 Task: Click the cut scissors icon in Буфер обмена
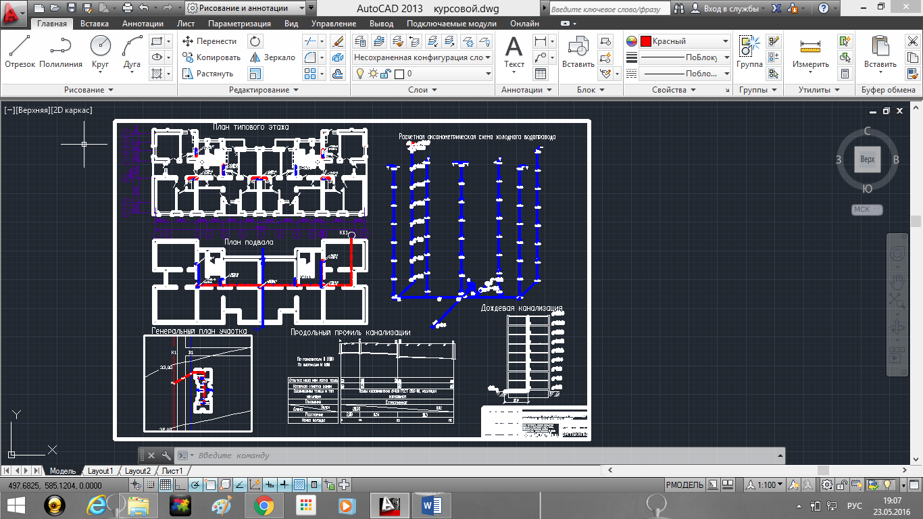[912, 41]
